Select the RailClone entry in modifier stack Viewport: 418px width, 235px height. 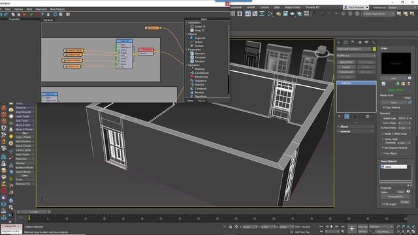[x=357, y=83]
